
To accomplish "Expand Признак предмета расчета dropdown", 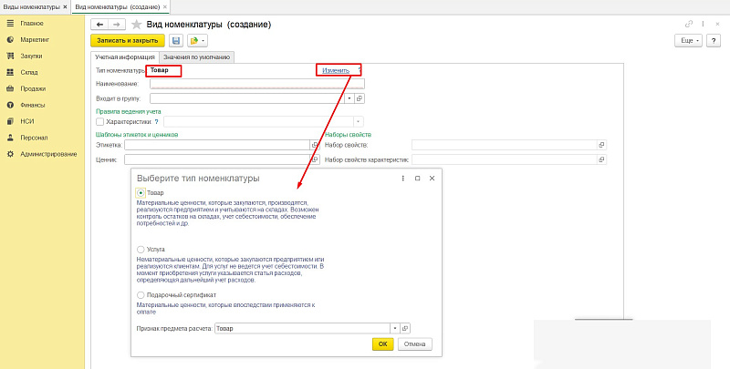I will point(394,328).
